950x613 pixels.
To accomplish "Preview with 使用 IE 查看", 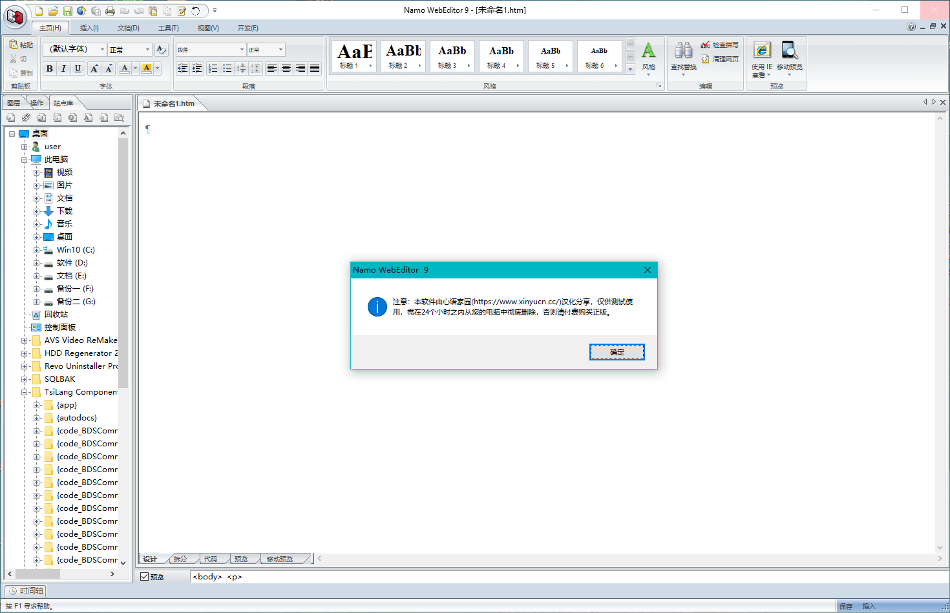I will click(762, 59).
